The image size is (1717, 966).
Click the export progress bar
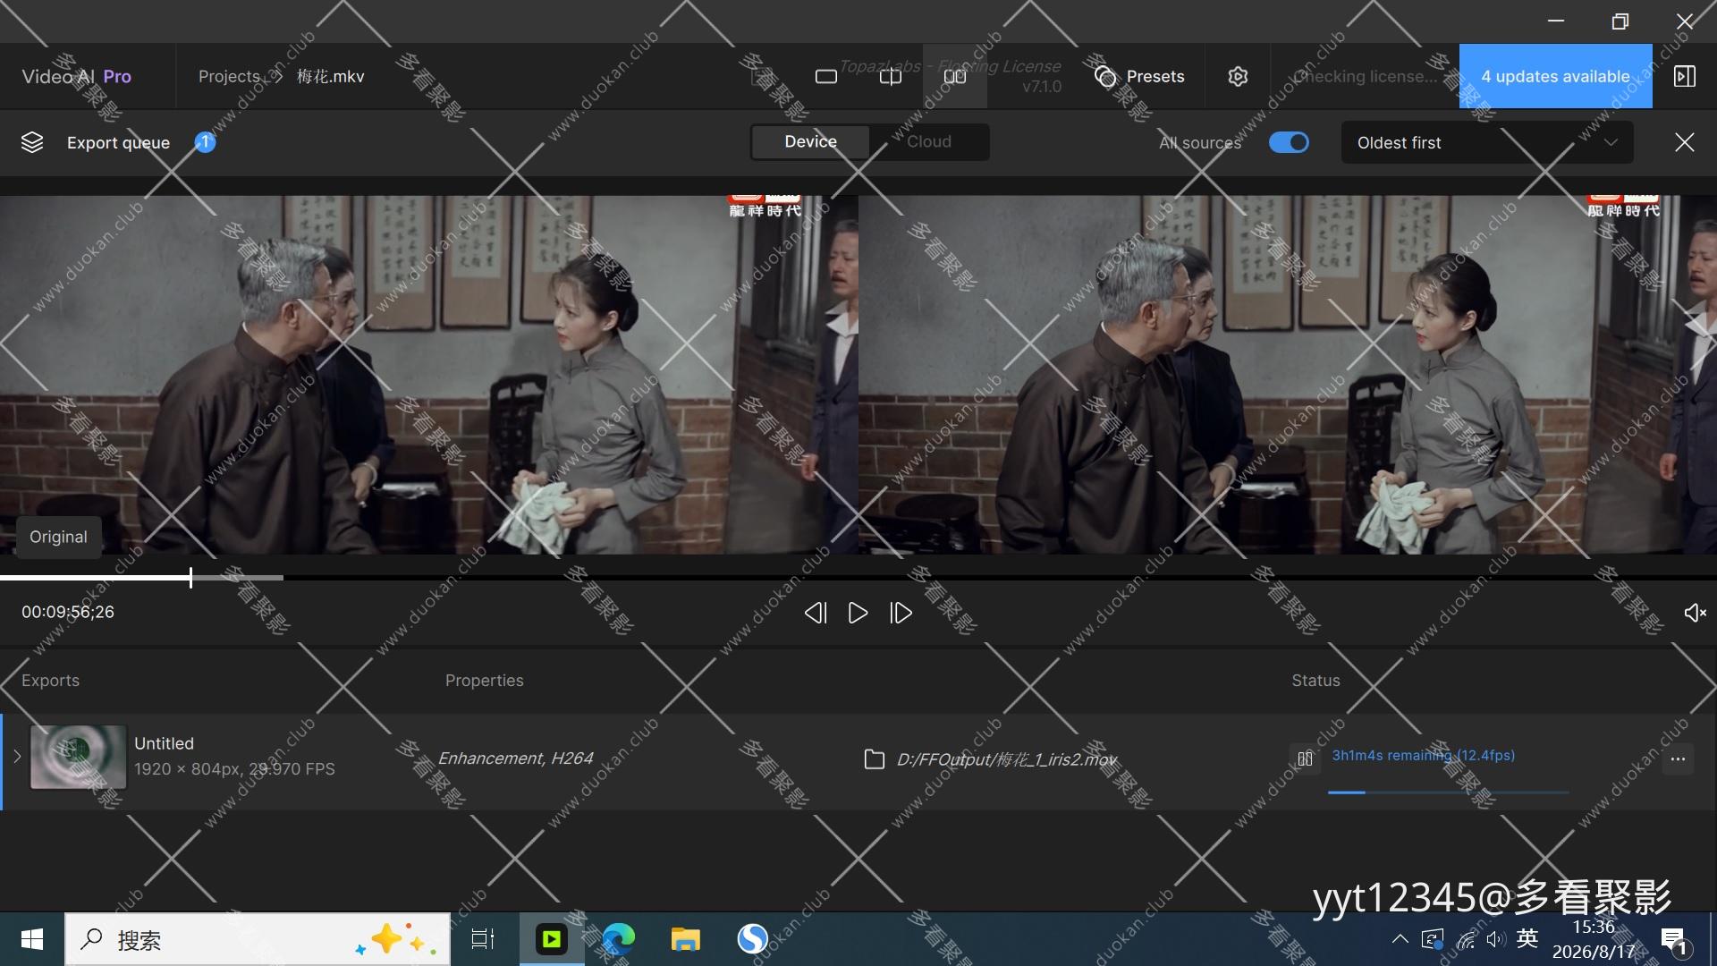pyautogui.click(x=1449, y=792)
